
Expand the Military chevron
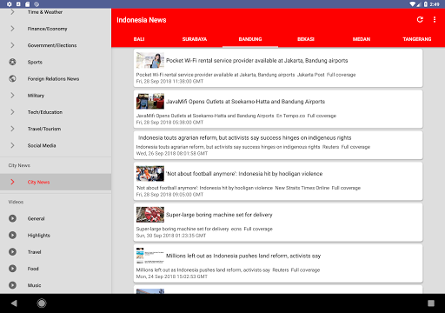(x=12, y=96)
